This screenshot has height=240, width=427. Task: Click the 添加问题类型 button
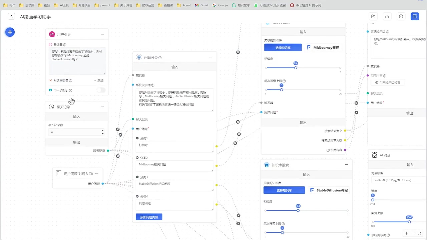coord(149,217)
